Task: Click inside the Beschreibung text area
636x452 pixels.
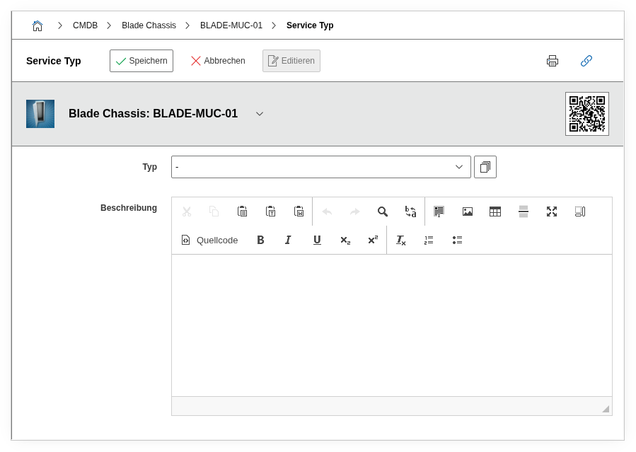Action: click(391, 325)
